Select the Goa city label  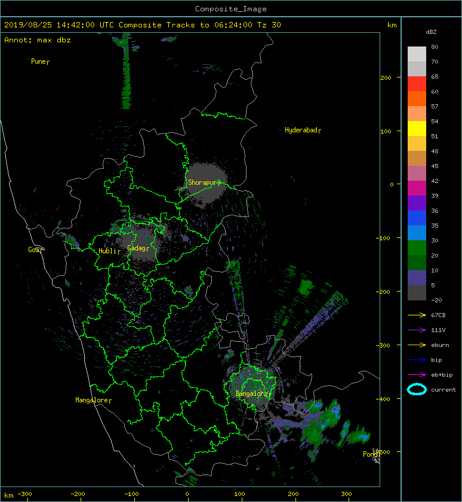35,250
